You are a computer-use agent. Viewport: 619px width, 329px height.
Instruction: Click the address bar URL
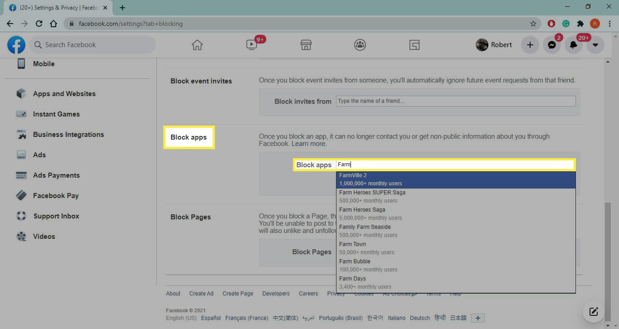[131, 24]
